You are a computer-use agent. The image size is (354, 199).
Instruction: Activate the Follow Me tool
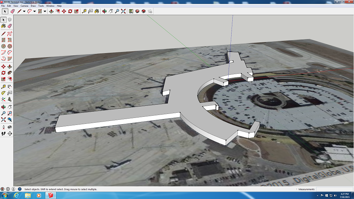(x=10, y=73)
